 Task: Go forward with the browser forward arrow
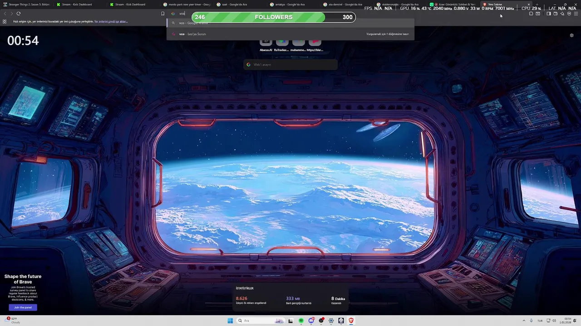pos(11,14)
